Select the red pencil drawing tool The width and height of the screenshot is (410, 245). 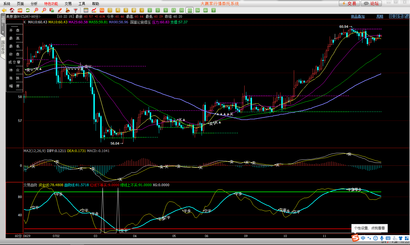click(60, 10)
